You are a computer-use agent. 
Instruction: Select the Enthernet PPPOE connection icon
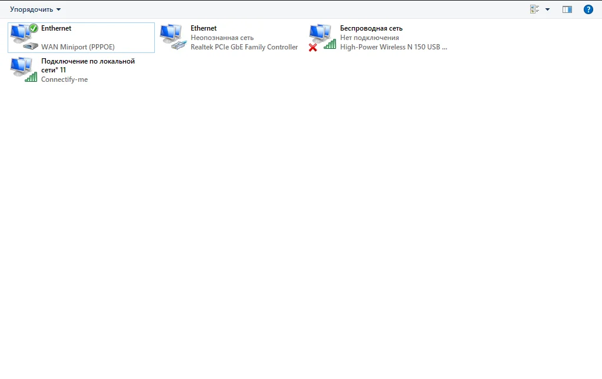point(23,37)
